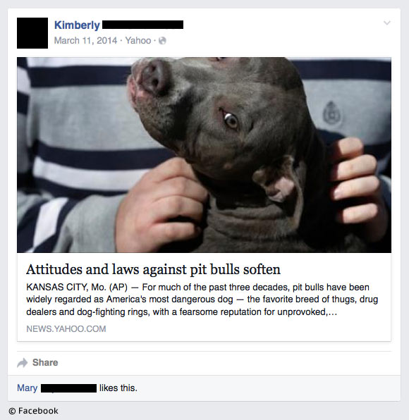
Task: Click the redacted surname bar after Kimberly
Action: click(x=143, y=25)
